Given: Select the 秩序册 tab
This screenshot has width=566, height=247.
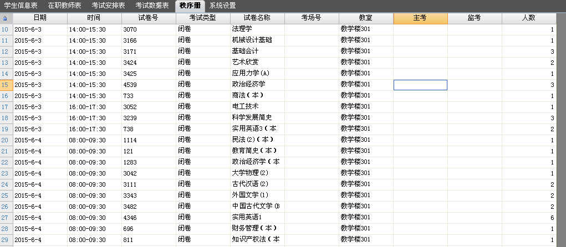Looking at the screenshot, I should click(190, 6).
